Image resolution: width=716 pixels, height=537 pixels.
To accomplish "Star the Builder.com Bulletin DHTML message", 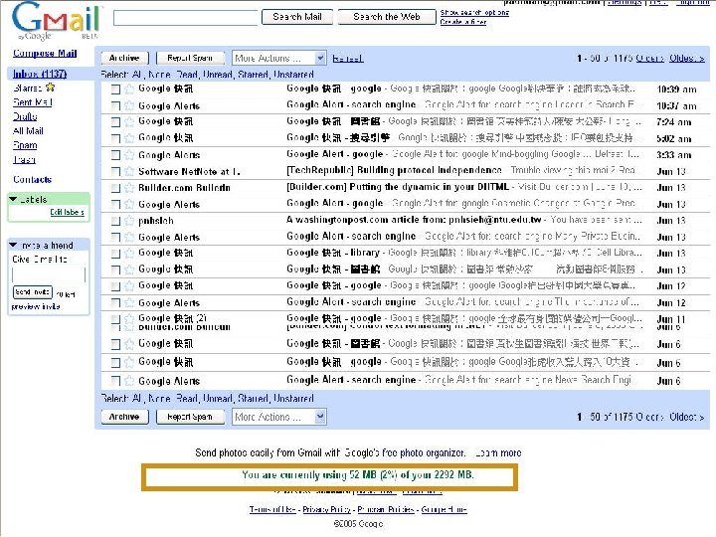I will coord(129,188).
